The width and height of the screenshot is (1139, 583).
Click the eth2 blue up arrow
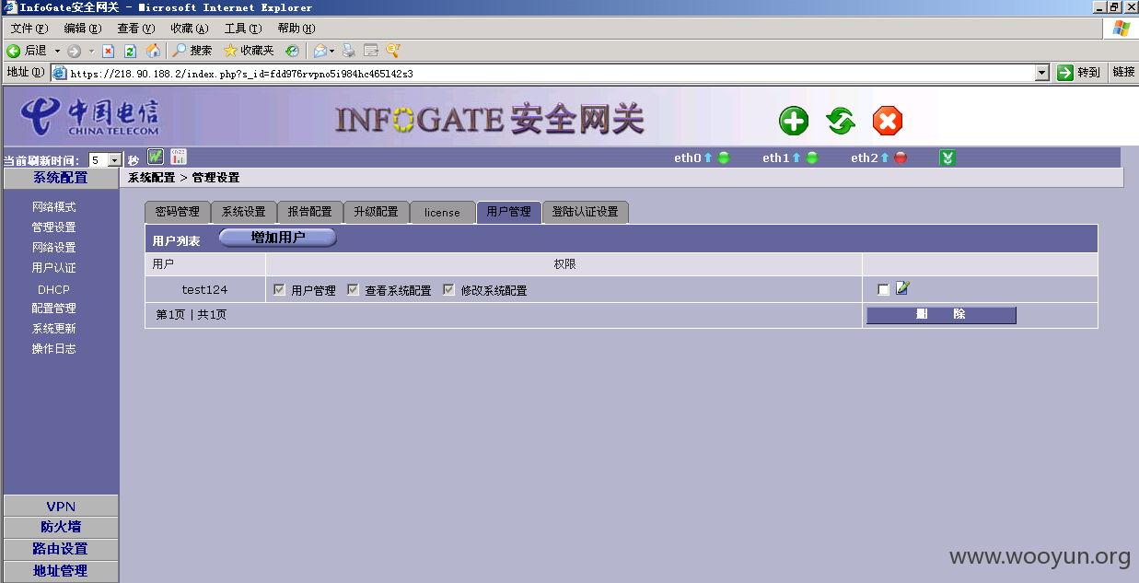pyautogui.click(x=885, y=157)
